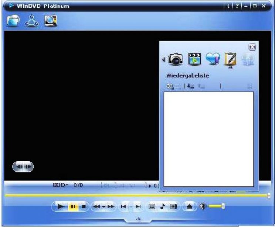Step one frame forward
Image resolution: width=275 pixels, height=227 pixels.
point(28,166)
